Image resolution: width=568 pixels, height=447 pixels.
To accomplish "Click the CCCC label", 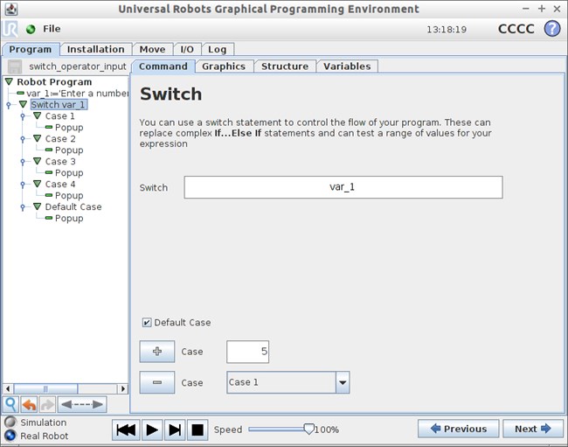I will pyautogui.click(x=516, y=29).
